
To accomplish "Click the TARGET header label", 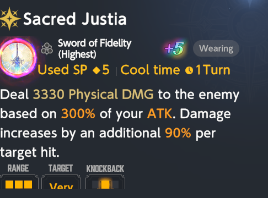I will [61, 168].
